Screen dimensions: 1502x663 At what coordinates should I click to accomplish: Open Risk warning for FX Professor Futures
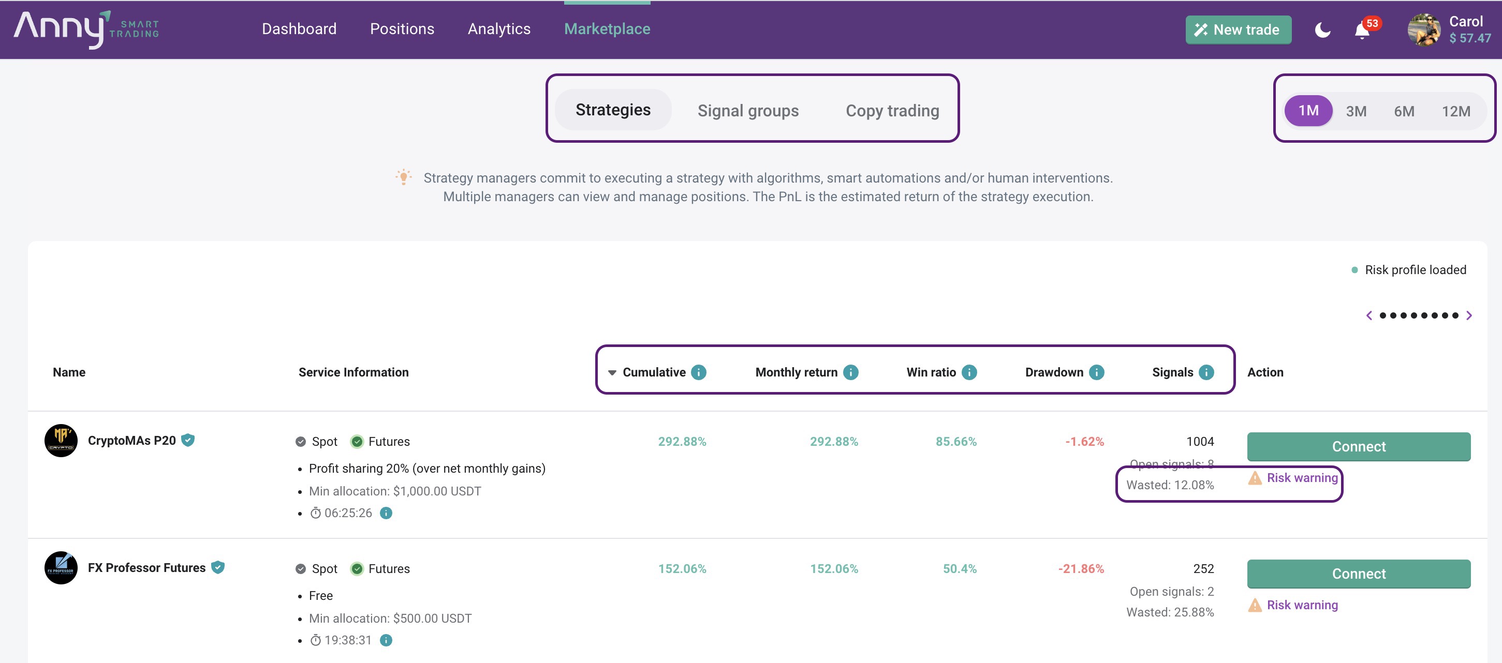click(1301, 605)
